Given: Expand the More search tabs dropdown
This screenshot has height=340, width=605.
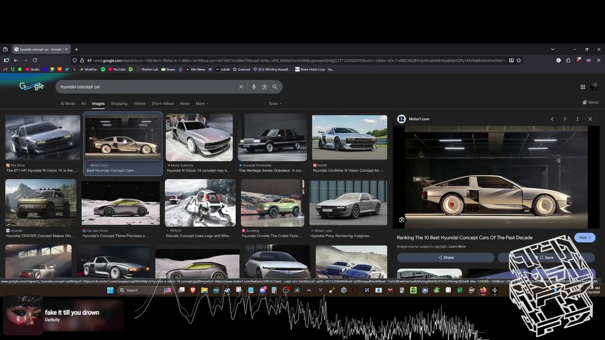Looking at the screenshot, I should pos(202,103).
